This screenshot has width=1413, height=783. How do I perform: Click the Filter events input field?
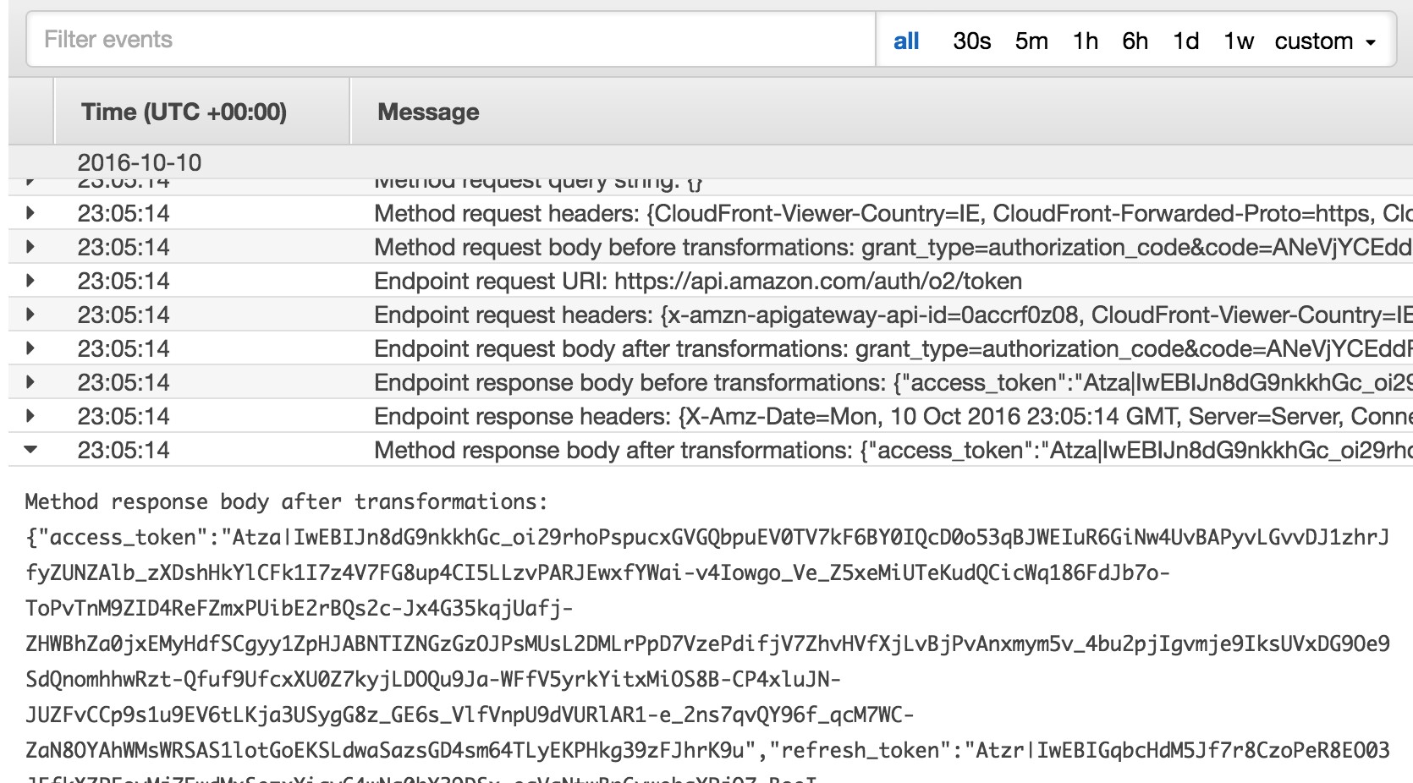450,40
